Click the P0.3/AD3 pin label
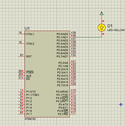This screenshot has height=126, width=125. [x=62, y=44]
